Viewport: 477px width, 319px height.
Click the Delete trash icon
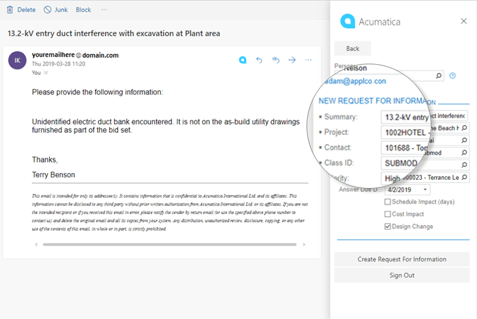tap(10, 10)
